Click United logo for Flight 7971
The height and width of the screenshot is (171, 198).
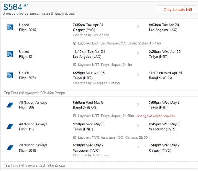[10, 75]
